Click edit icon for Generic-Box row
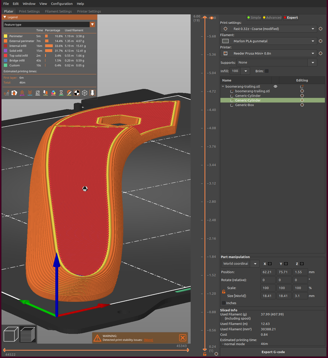This screenshot has width=328, height=358. tap(302, 105)
